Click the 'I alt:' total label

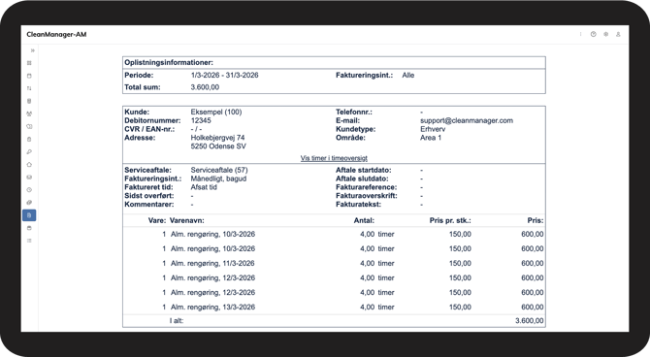[x=177, y=320]
